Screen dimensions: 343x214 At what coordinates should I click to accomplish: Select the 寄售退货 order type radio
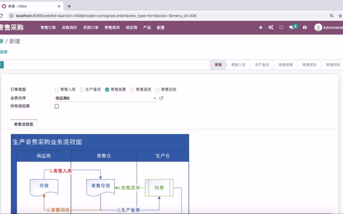click(x=132, y=90)
